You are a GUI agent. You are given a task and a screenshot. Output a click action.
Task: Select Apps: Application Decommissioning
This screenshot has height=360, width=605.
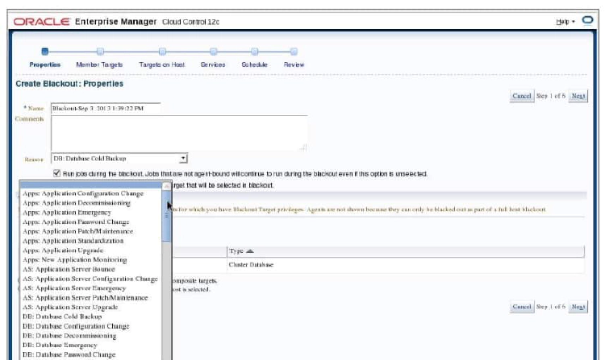click(77, 203)
